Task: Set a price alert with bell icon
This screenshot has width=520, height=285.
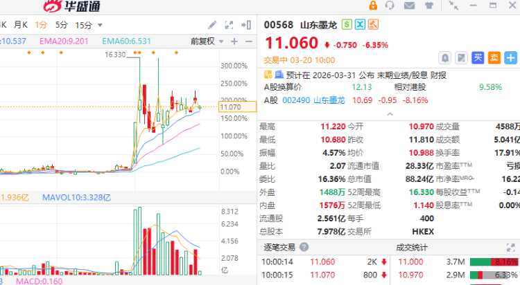Action: 444,58
